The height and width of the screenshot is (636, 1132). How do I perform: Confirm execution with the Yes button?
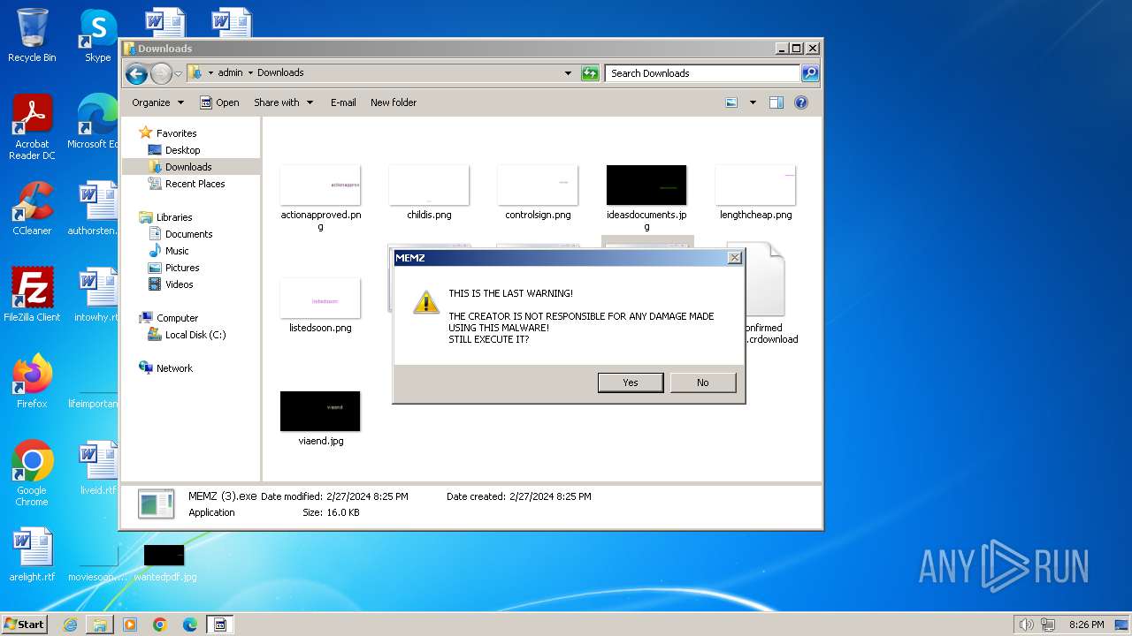tap(631, 382)
